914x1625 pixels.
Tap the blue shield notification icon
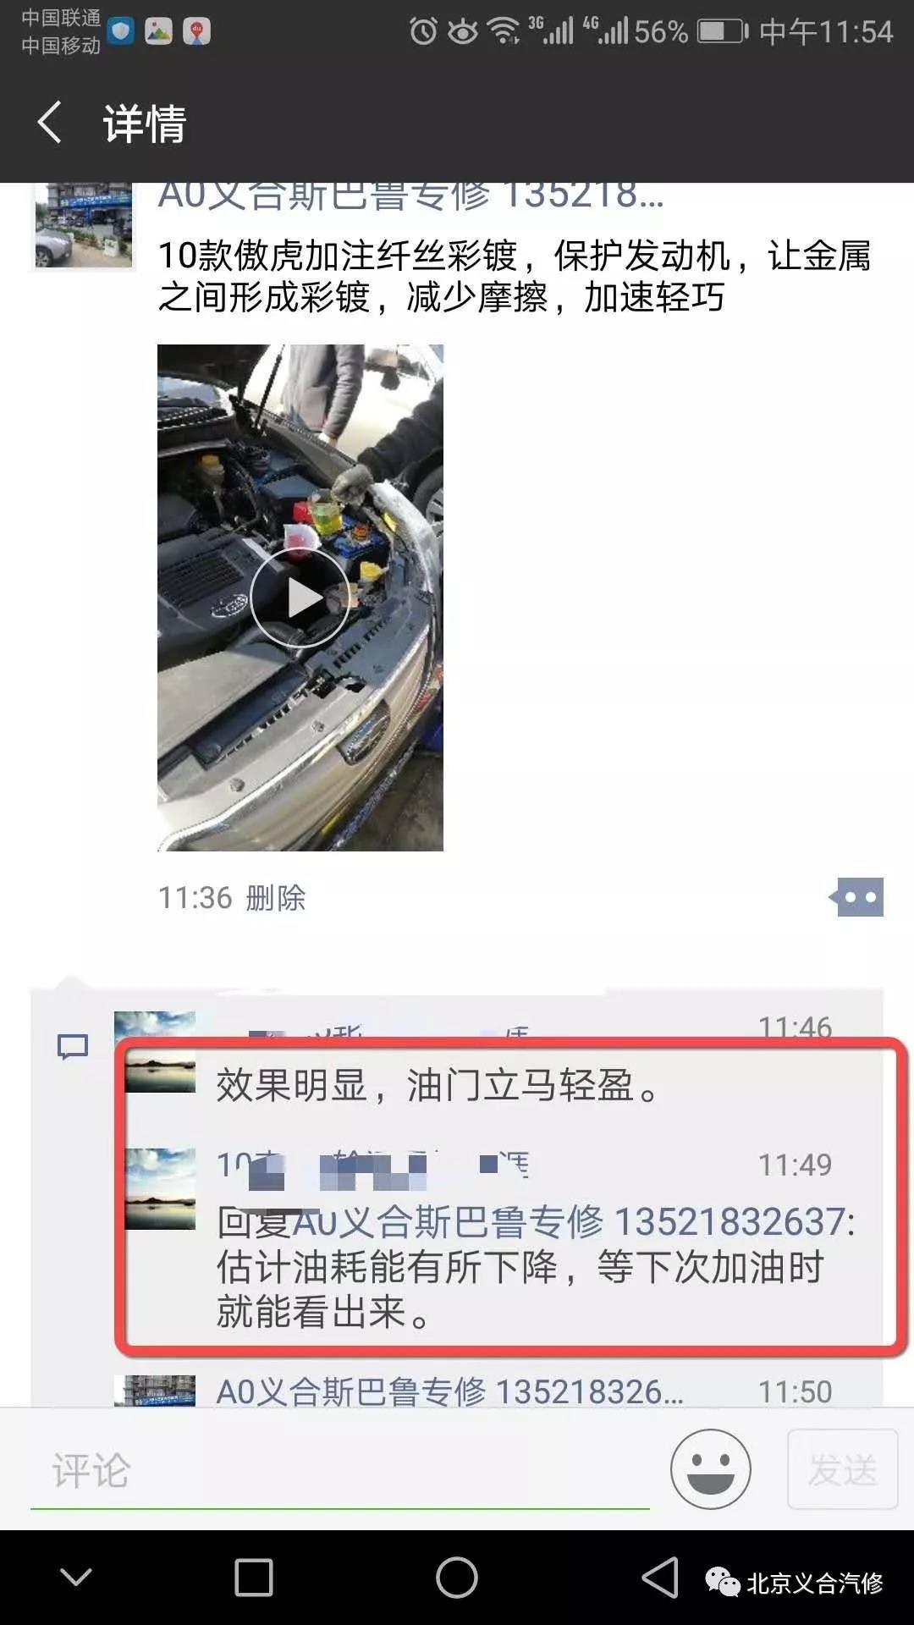click(121, 31)
